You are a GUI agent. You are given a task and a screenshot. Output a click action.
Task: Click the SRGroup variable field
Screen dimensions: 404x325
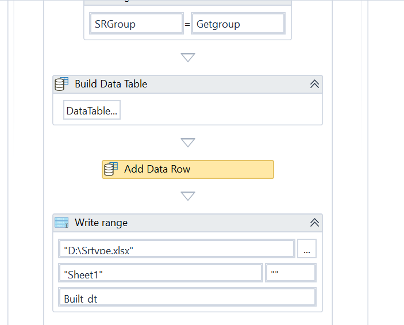pos(136,24)
